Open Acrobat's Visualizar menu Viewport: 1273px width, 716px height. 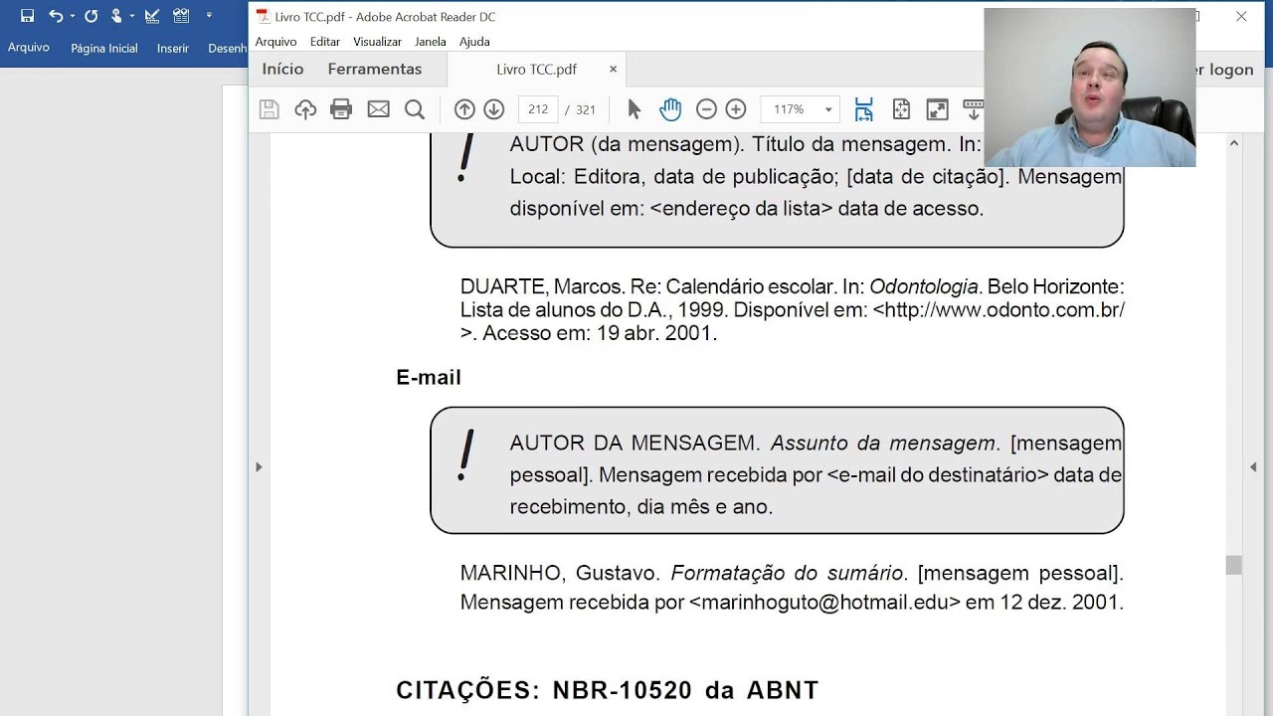[377, 42]
